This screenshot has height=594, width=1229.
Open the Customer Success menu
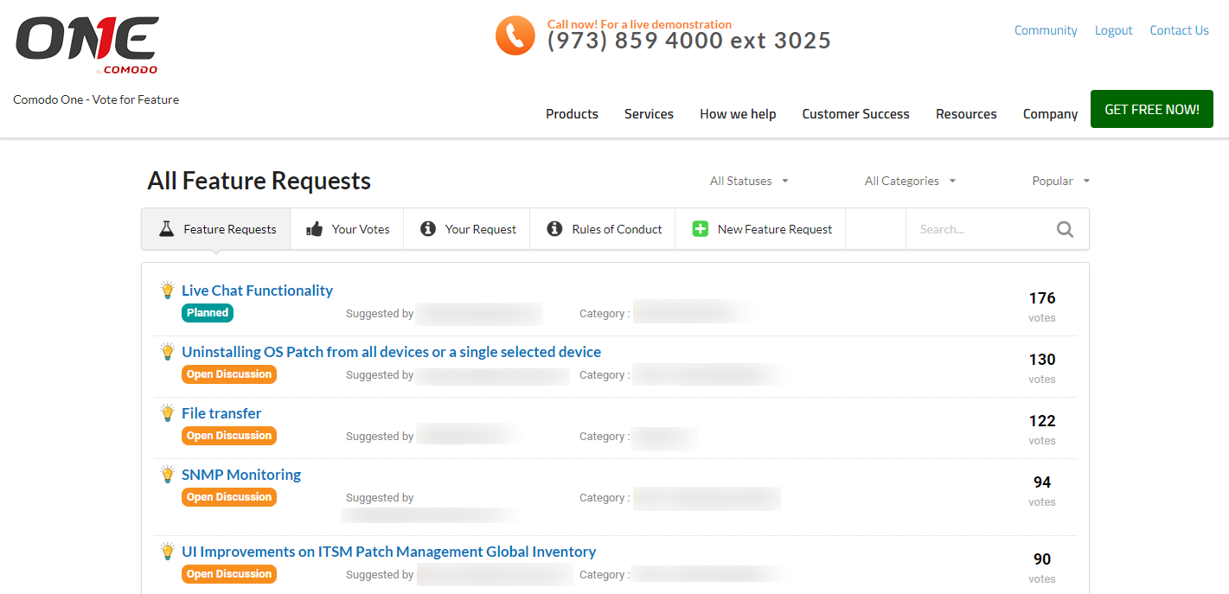click(x=855, y=114)
